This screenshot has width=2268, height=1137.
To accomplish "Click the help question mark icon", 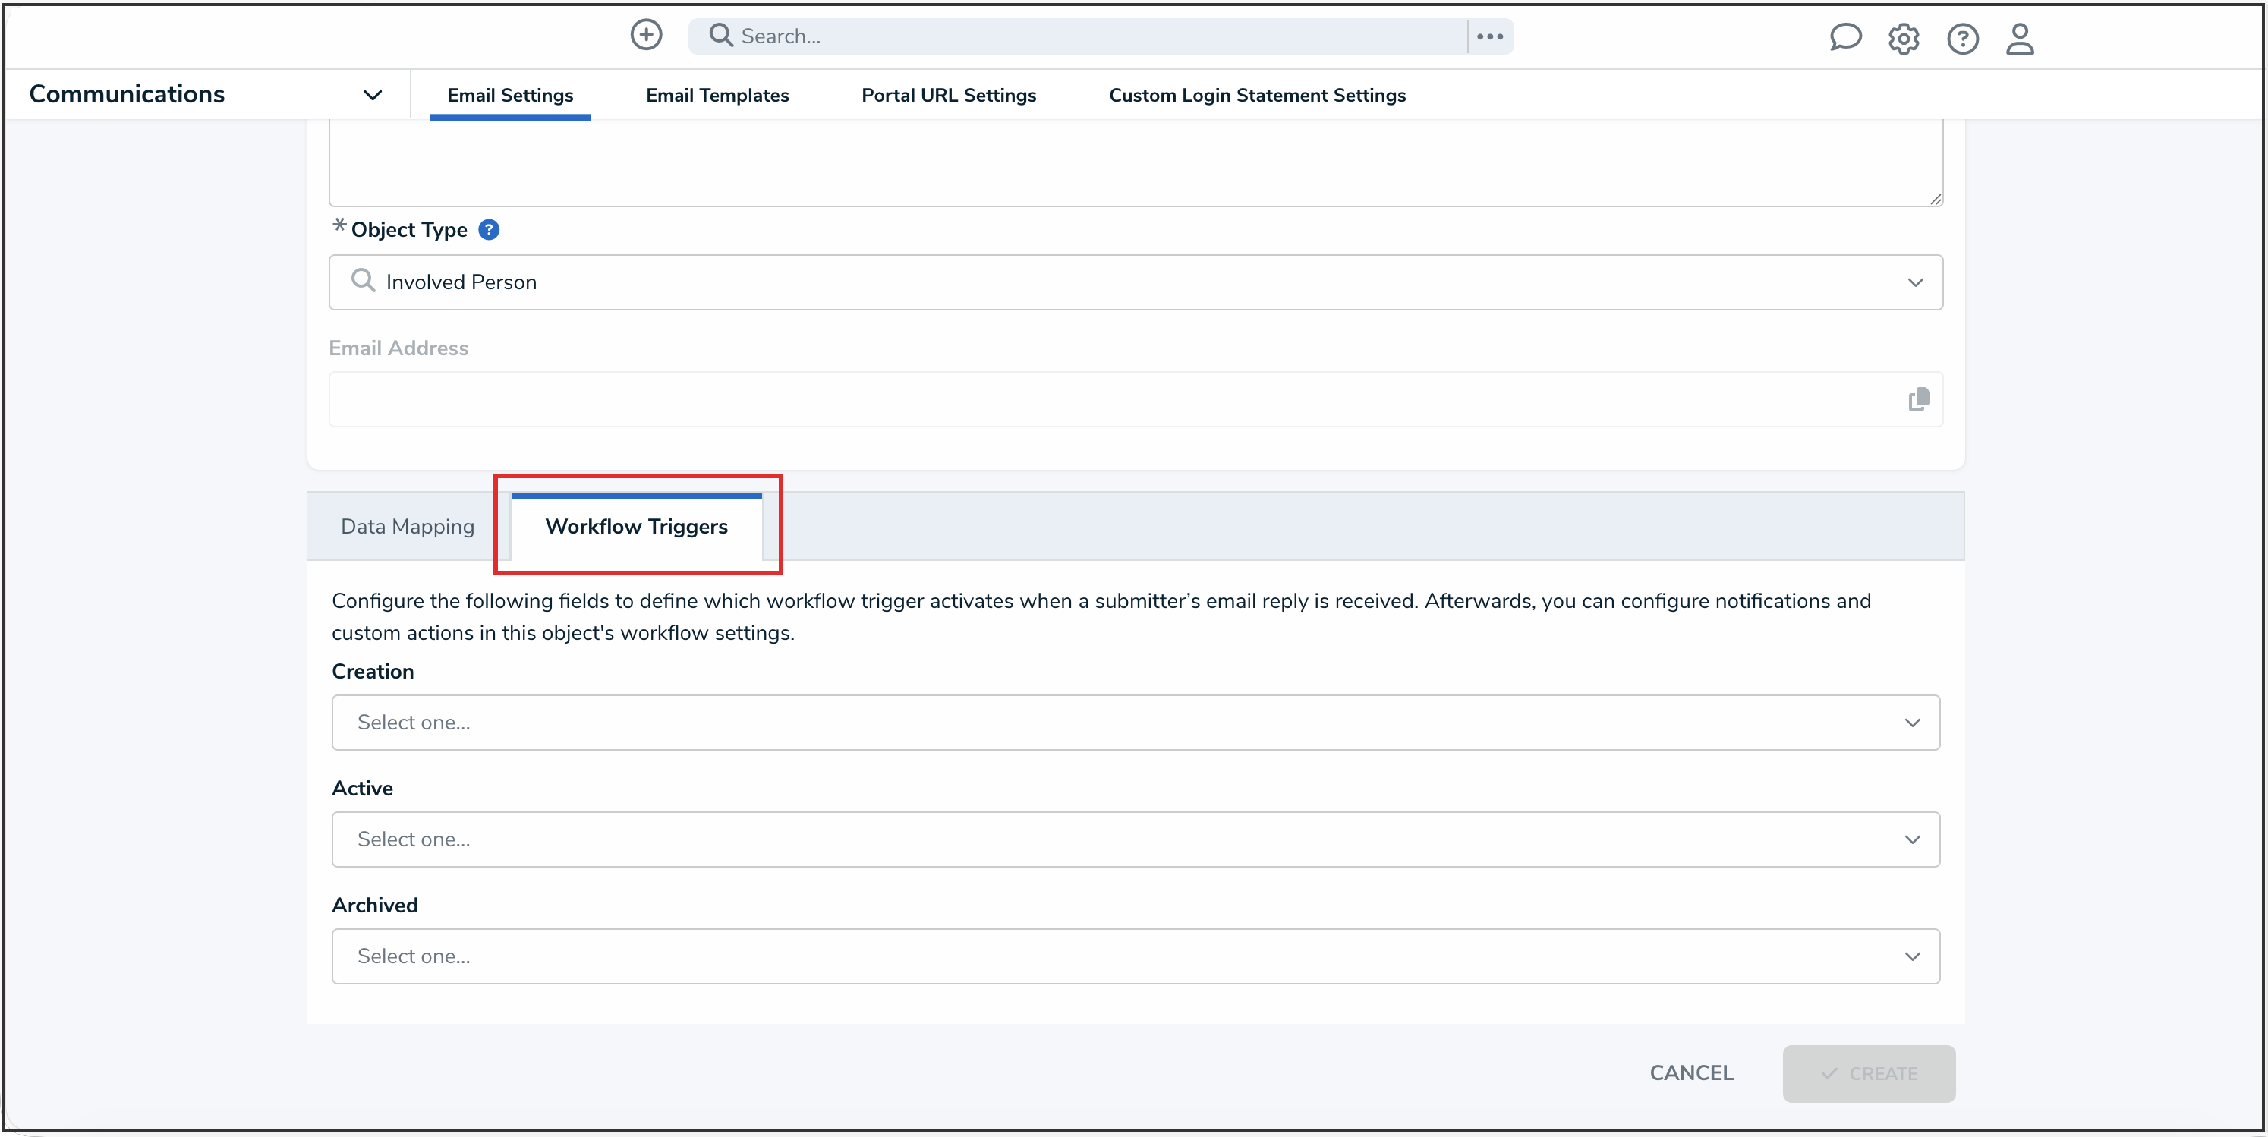I will (x=1961, y=39).
